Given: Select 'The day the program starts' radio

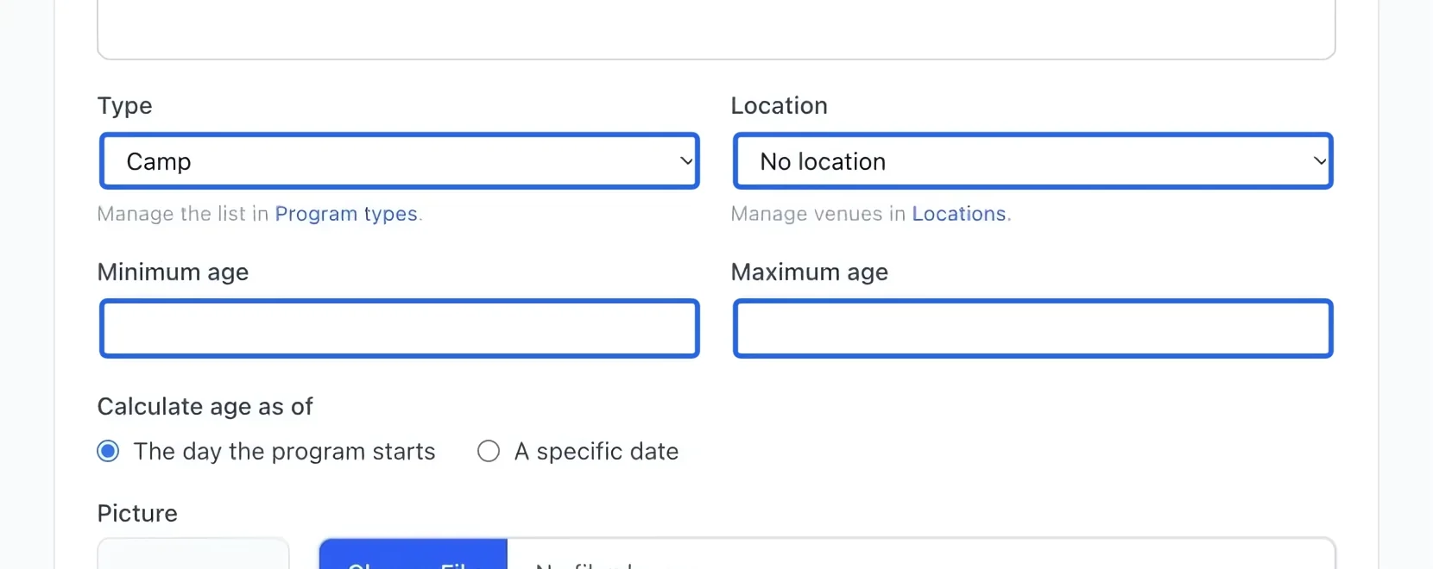Looking at the screenshot, I should pyautogui.click(x=108, y=452).
